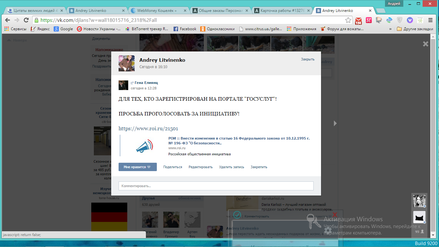This screenshot has height=247, width=439.
Task: Click Удалить запись link
Action: click(x=232, y=167)
